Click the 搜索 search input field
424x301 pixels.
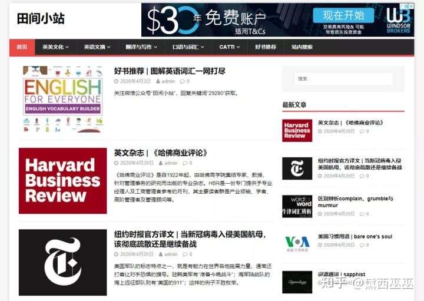[343, 79]
